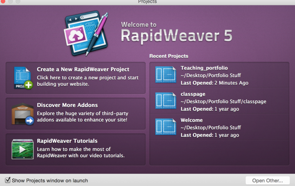
Task: Open Discover More Addons link
Action: pos(67,105)
